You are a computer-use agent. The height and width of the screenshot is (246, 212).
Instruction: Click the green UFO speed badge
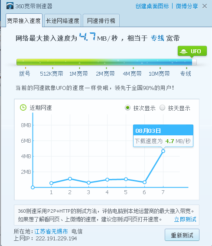tap(192, 51)
